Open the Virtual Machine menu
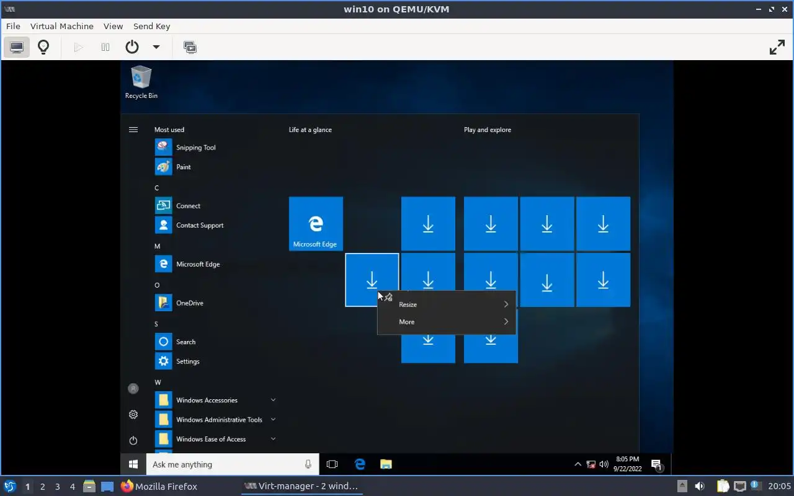Screen dimensions: 794x496 [62, 26]
